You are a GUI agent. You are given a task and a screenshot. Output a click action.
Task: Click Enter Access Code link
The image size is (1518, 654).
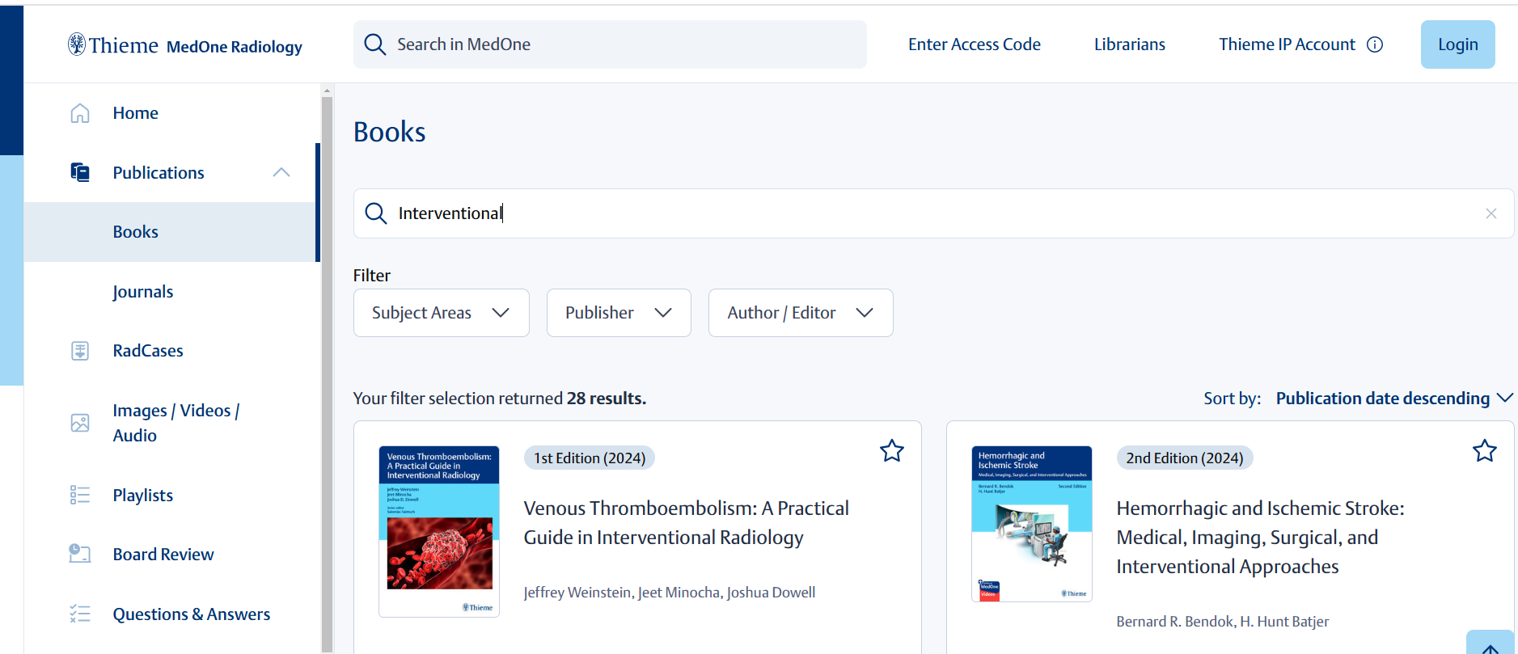pos(974,44)
